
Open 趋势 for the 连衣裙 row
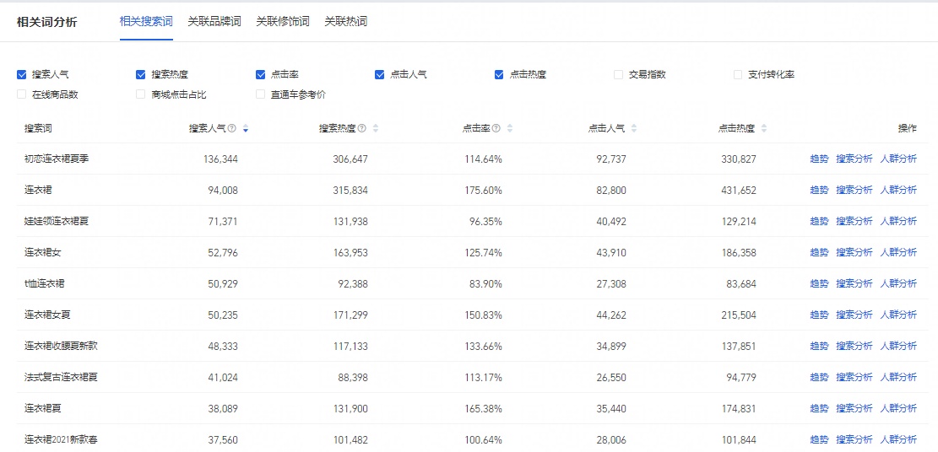pos(818,191)
